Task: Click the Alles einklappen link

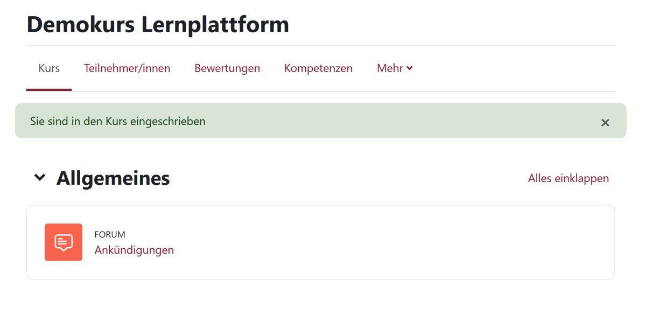Action: click(568, 178)
